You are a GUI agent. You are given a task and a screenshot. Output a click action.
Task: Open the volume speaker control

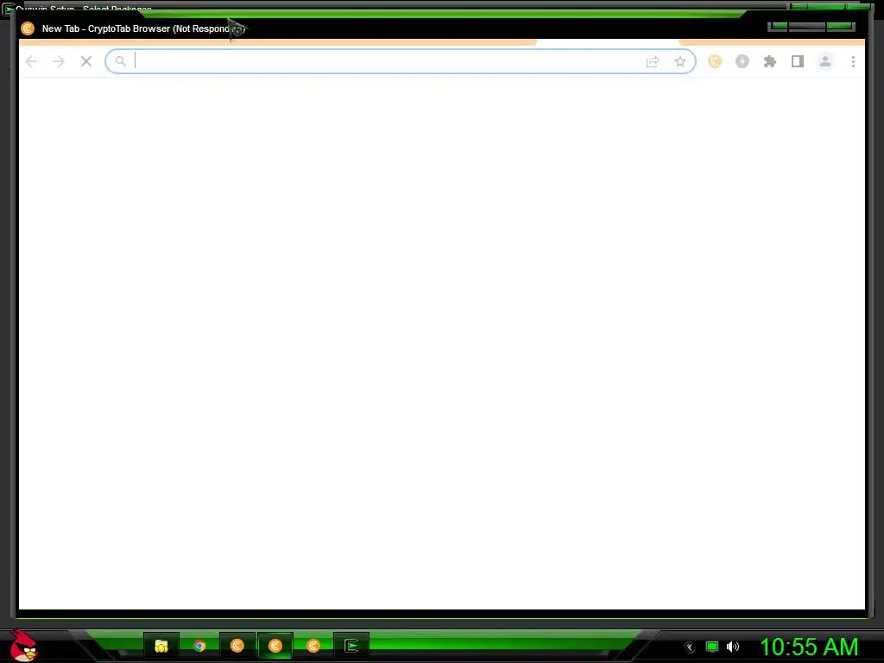(x=733, y=647)
